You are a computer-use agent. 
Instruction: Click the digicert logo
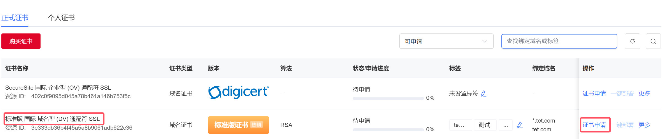[239, 92]
